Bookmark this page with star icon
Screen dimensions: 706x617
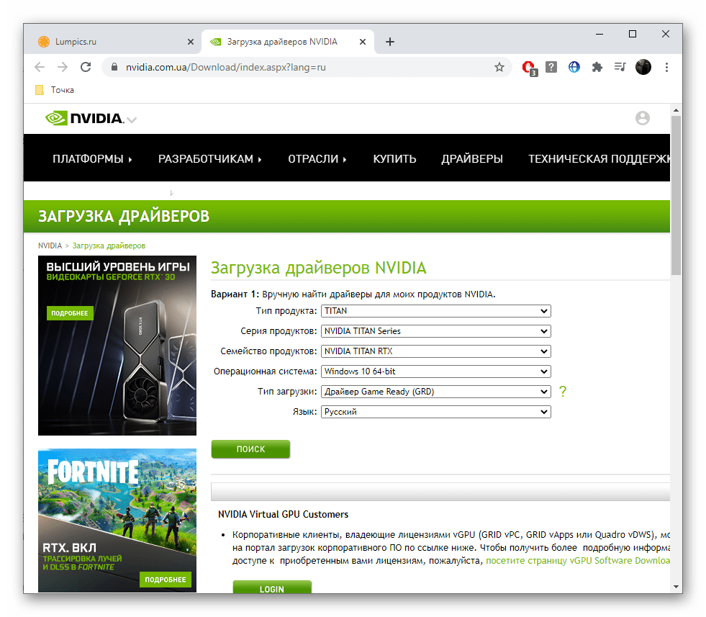499,67
